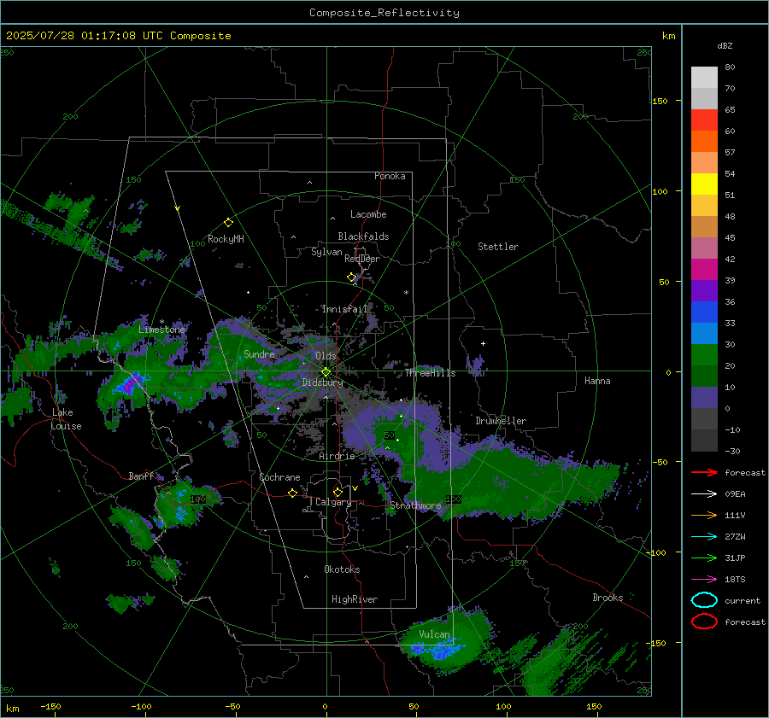Click the yellow diamond marker near Cochrane
The height and width of the screenshot is (718, 769).
coord(293,493)
